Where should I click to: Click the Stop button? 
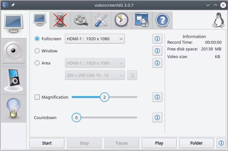(x=84, y=143)
